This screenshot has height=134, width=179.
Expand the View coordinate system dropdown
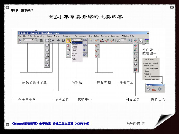[x=77, y=40]
